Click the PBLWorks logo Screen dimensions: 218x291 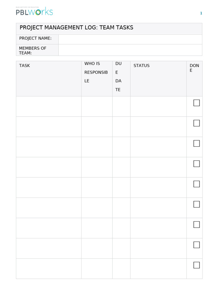[34, 12]
